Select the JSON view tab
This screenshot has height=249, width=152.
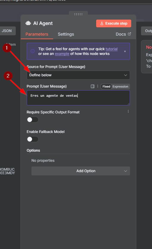7,31
